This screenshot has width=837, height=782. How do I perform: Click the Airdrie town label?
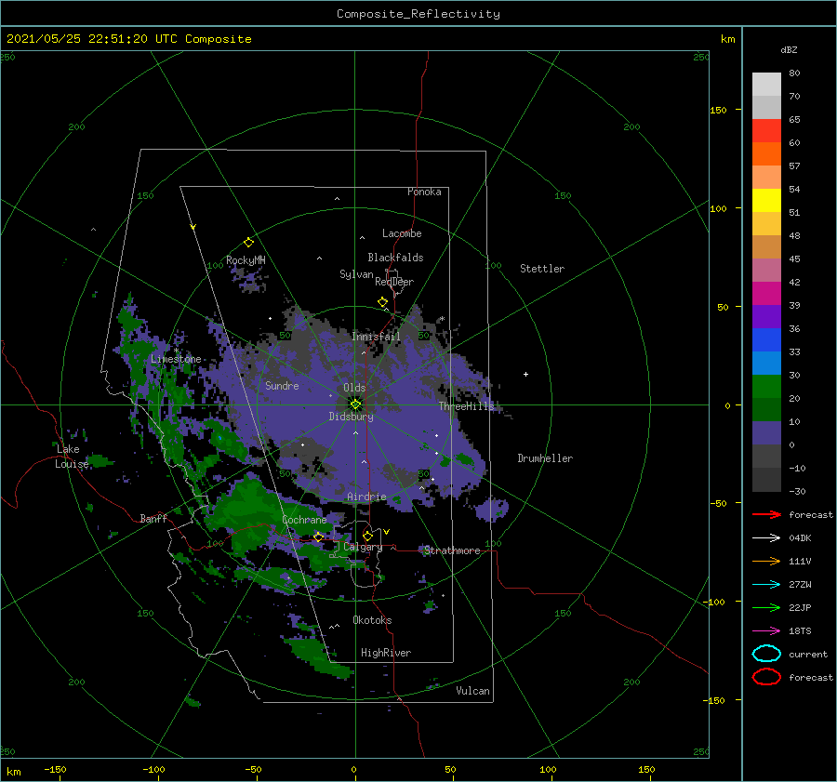(x=366, y=497)
